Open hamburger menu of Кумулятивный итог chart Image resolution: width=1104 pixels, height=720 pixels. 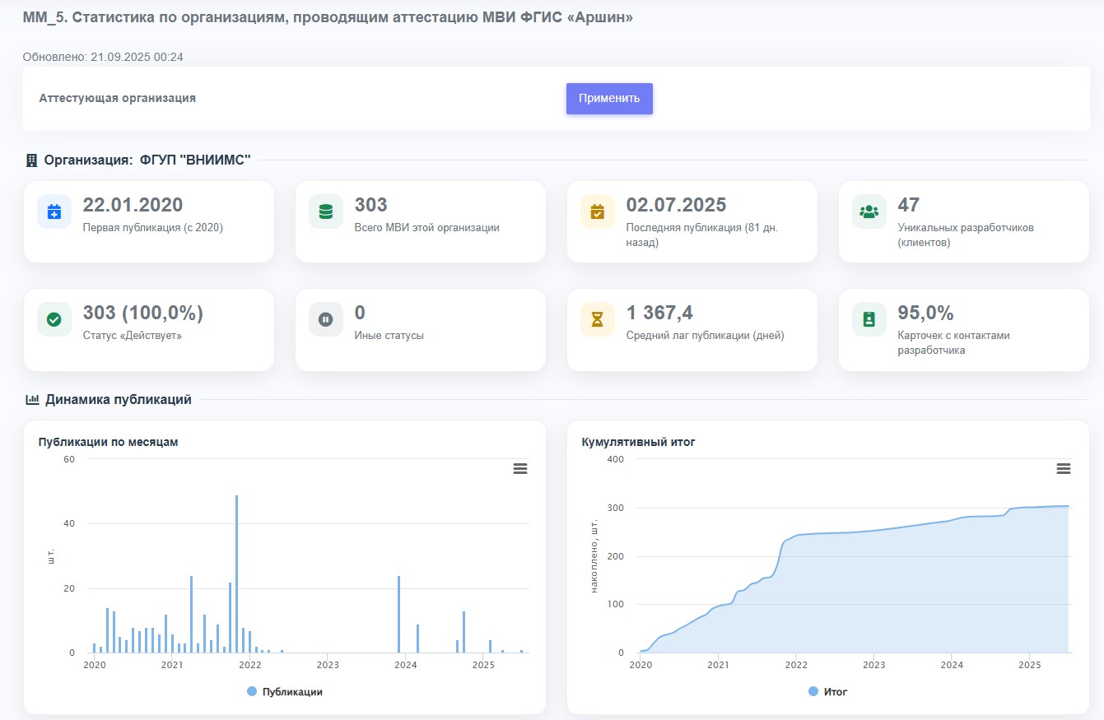tap(1063, 468)
